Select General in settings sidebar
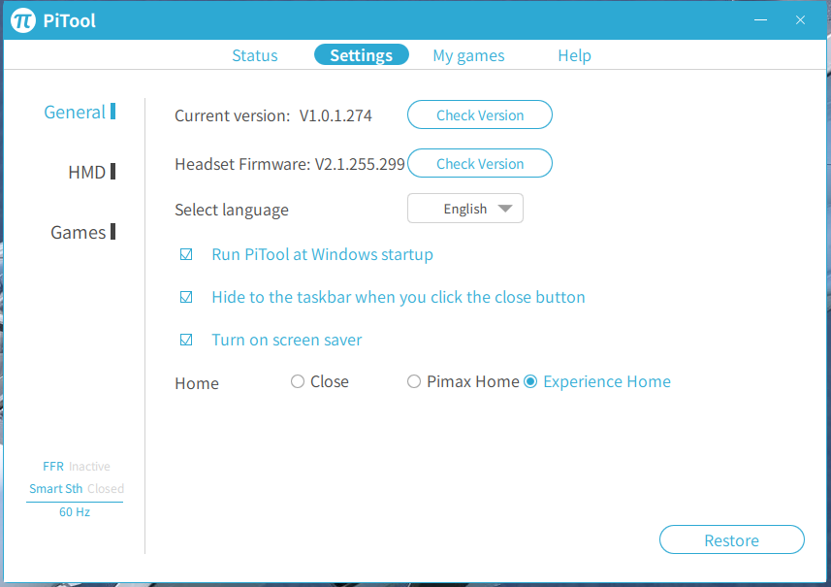This screenshot has height=587, width=831. pyautogui.click(x=80, y=112)
